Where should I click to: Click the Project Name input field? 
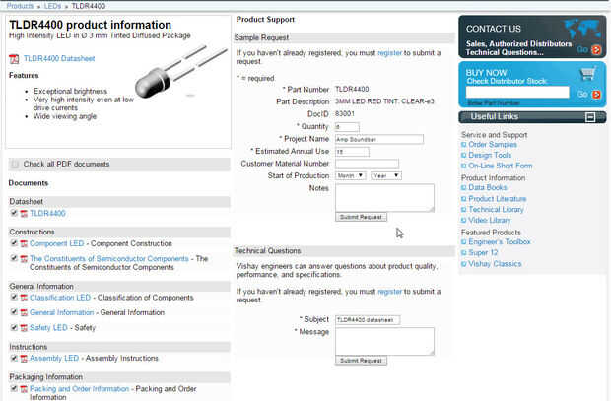coord(378,139)
